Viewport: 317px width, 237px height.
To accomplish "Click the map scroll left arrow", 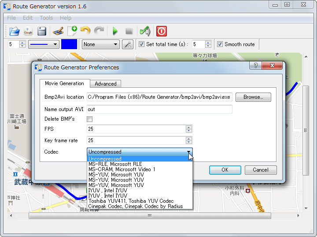I will pyautogui.click(x=11, y=215).
